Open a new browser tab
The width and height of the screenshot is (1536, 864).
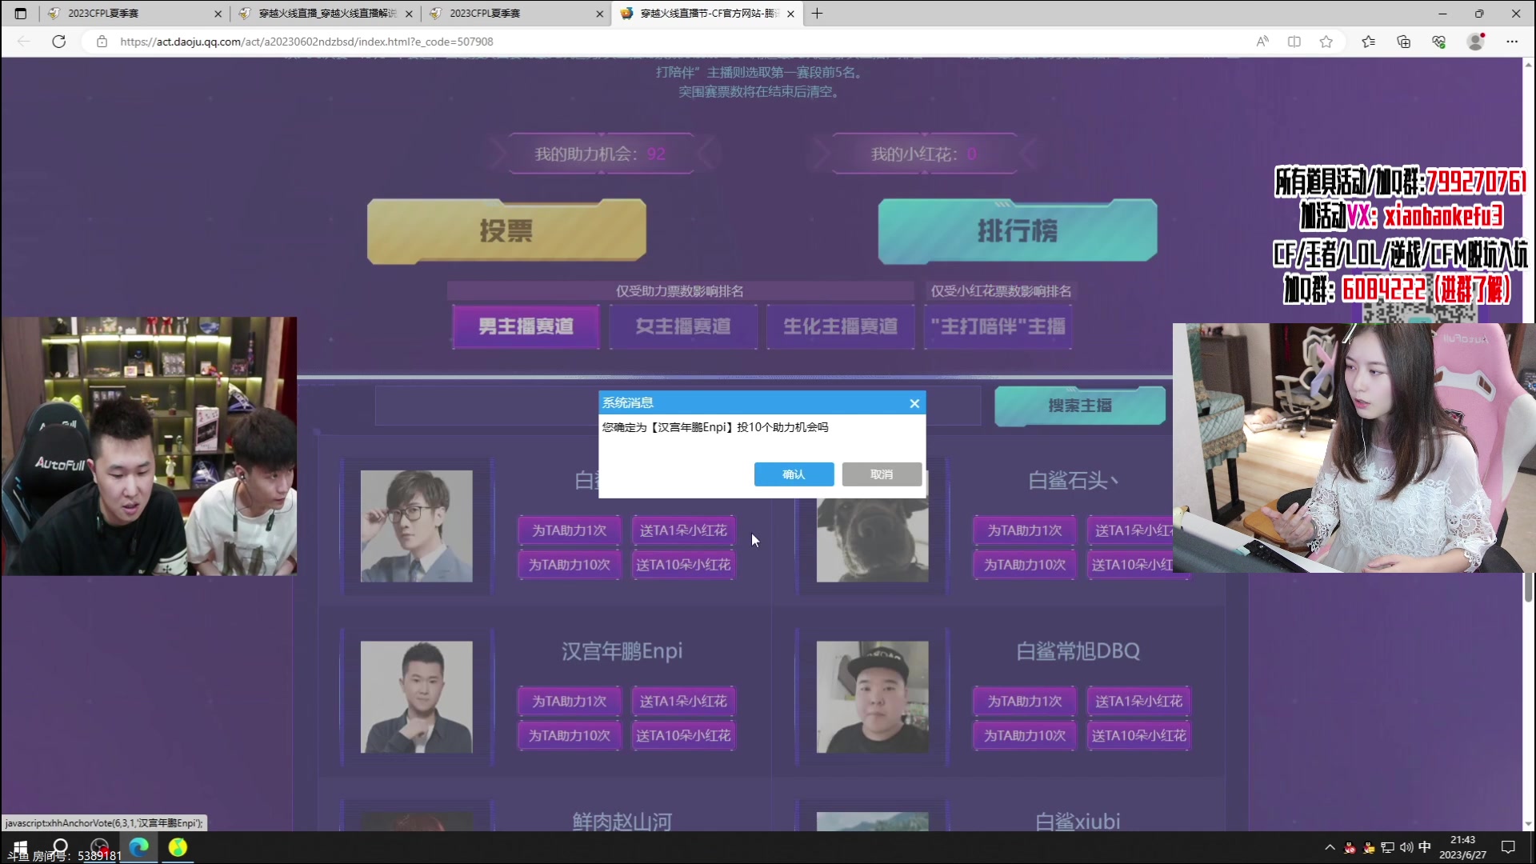817,14
